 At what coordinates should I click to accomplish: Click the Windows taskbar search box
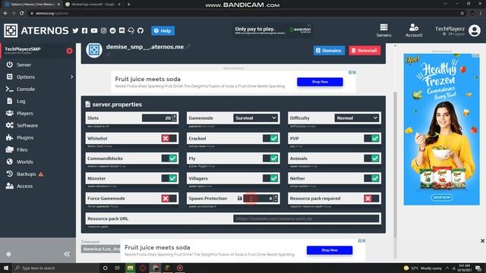(x=55, y=268)
